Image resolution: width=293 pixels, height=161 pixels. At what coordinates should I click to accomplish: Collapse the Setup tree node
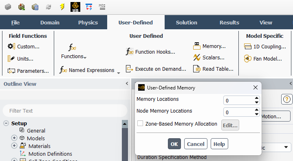click(x=6, y=123)
